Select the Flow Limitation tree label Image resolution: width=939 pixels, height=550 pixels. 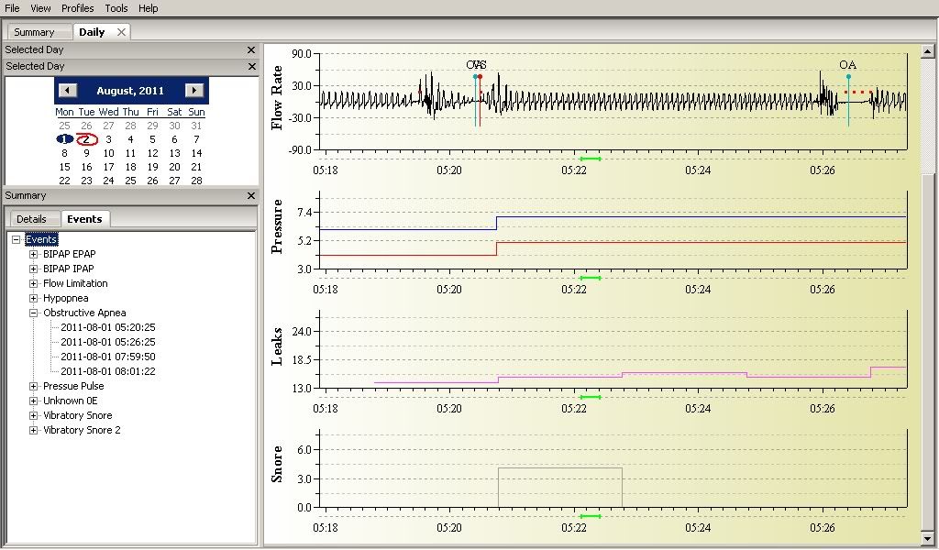[x=75, y=283]
